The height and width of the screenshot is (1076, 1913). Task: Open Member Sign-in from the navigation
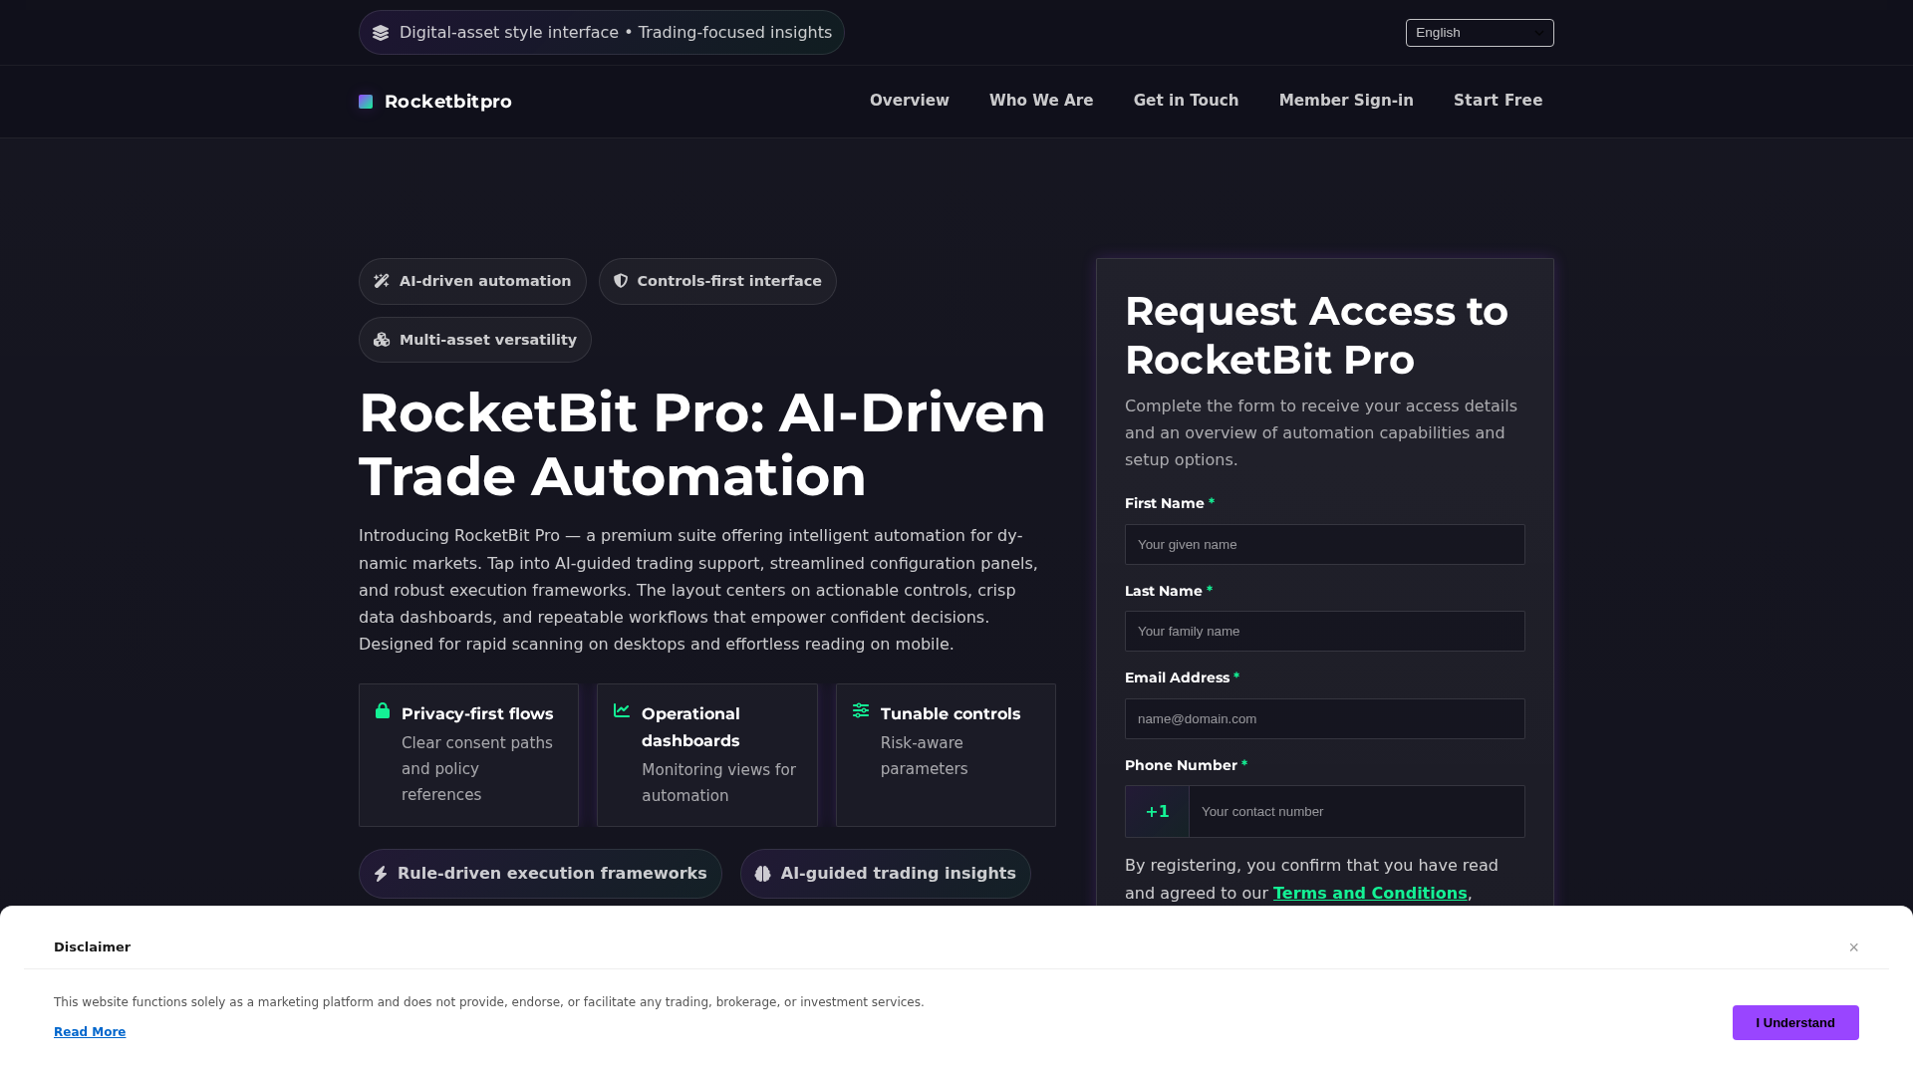[1346, 101]
